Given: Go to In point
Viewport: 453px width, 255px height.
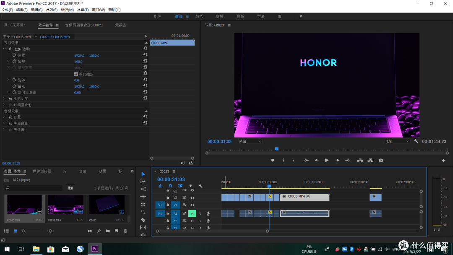Looking at the screenshot, I should click(x=307, y=160).
